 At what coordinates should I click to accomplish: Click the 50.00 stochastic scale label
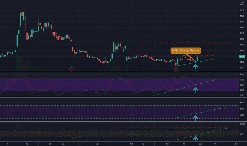pyautogui.click(x=242, y=85)
